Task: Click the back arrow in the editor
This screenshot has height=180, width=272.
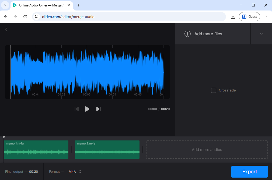Action: (6, 30)
